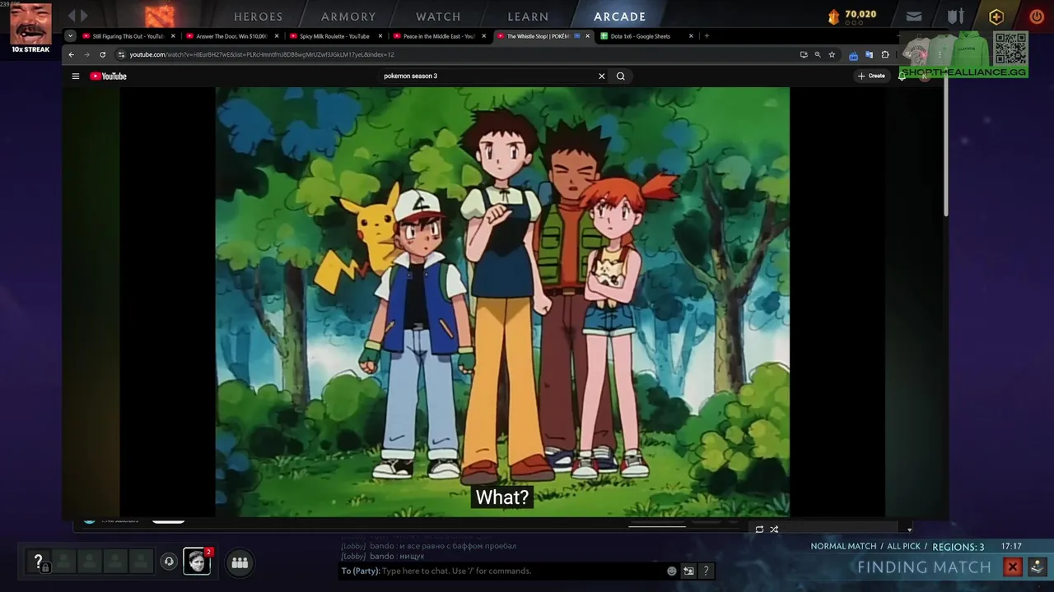Toggle playlist shuffle icon
Image resolution: width=1054 pixels, height=592 pixels.
pos(774,530)
